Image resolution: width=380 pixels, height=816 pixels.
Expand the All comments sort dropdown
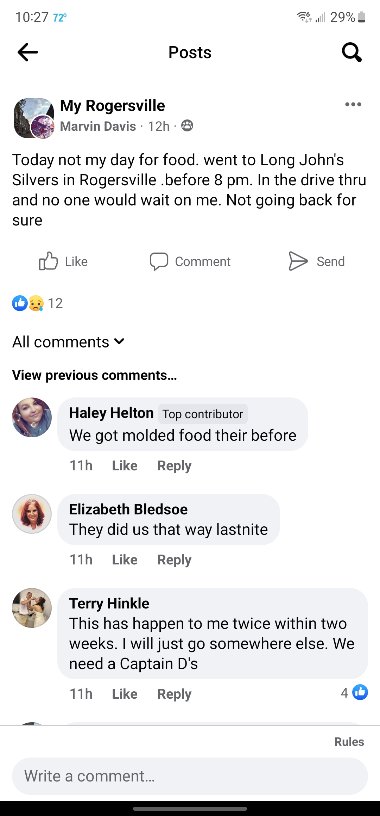[x=69, y=342]
